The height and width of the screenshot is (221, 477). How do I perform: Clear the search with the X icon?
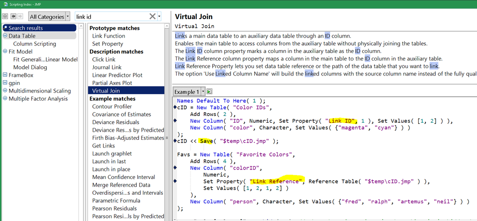point(152,16)
